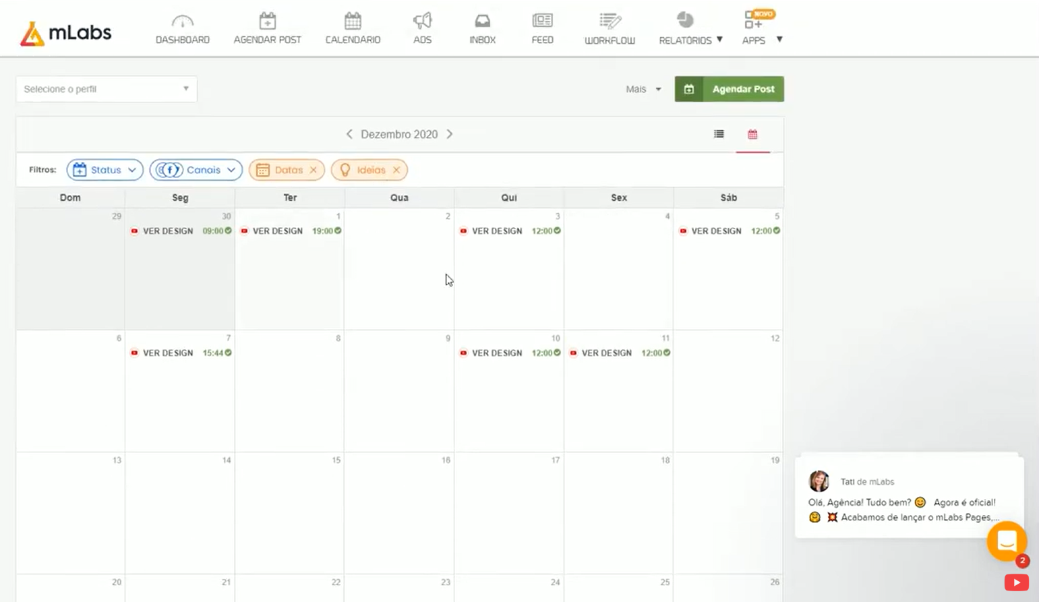Click the 09:00 time on Seg 30

[x=213, y=231]
